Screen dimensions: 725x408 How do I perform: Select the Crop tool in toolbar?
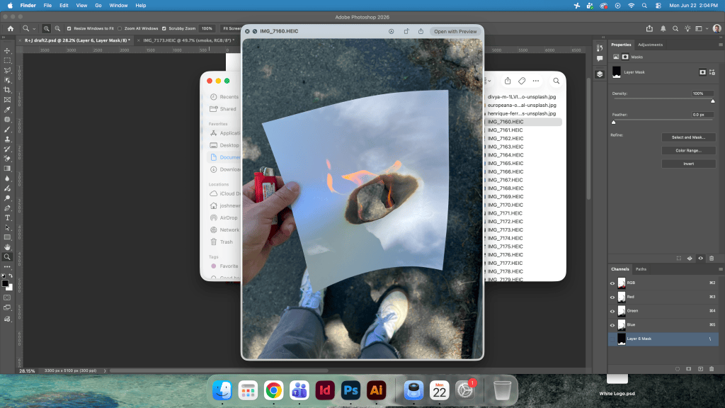coord(7,90)
